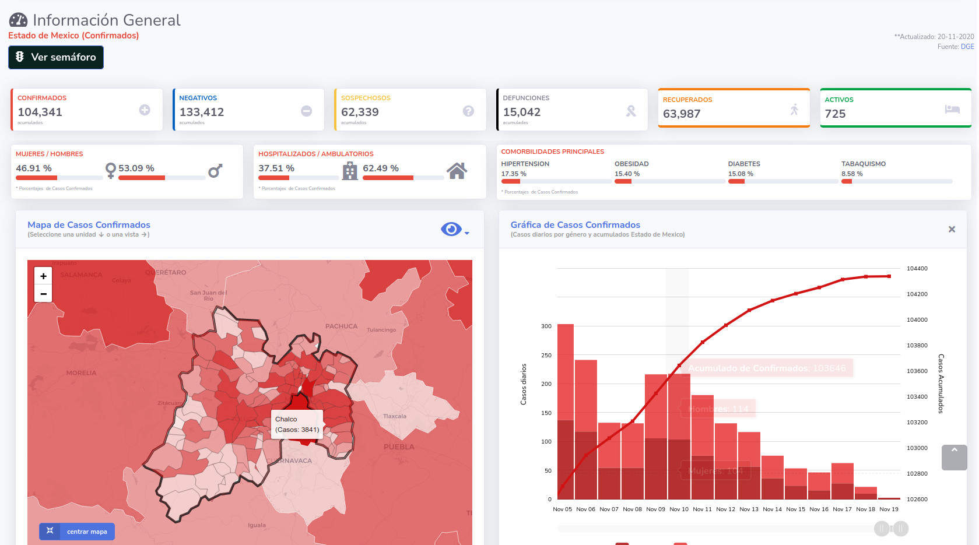Zoom in on the map
This screenshot has height=545, width=979.
click(x=43, y=276)
